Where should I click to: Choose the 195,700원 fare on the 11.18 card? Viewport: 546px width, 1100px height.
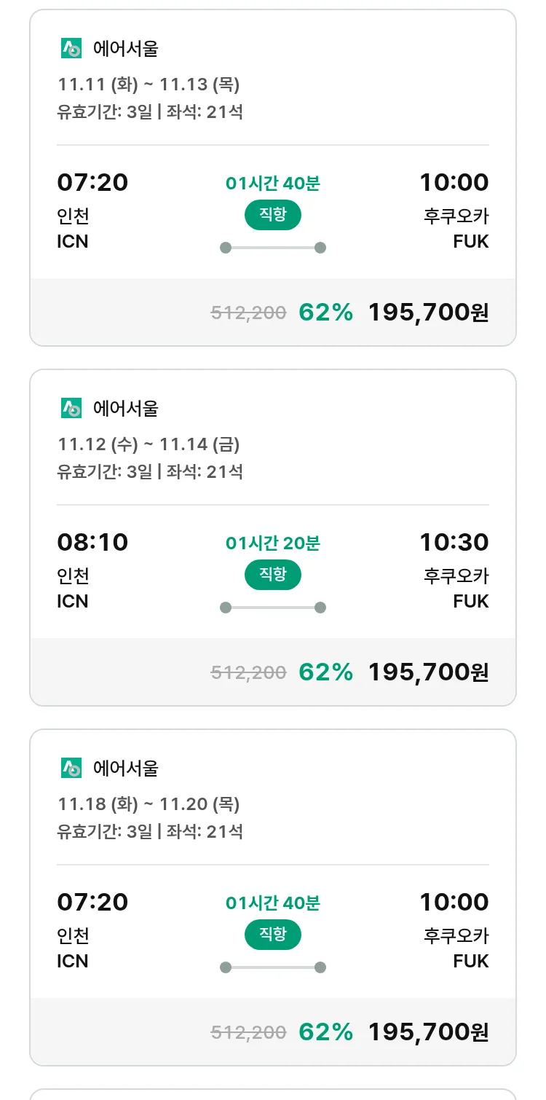point(428,1032)
